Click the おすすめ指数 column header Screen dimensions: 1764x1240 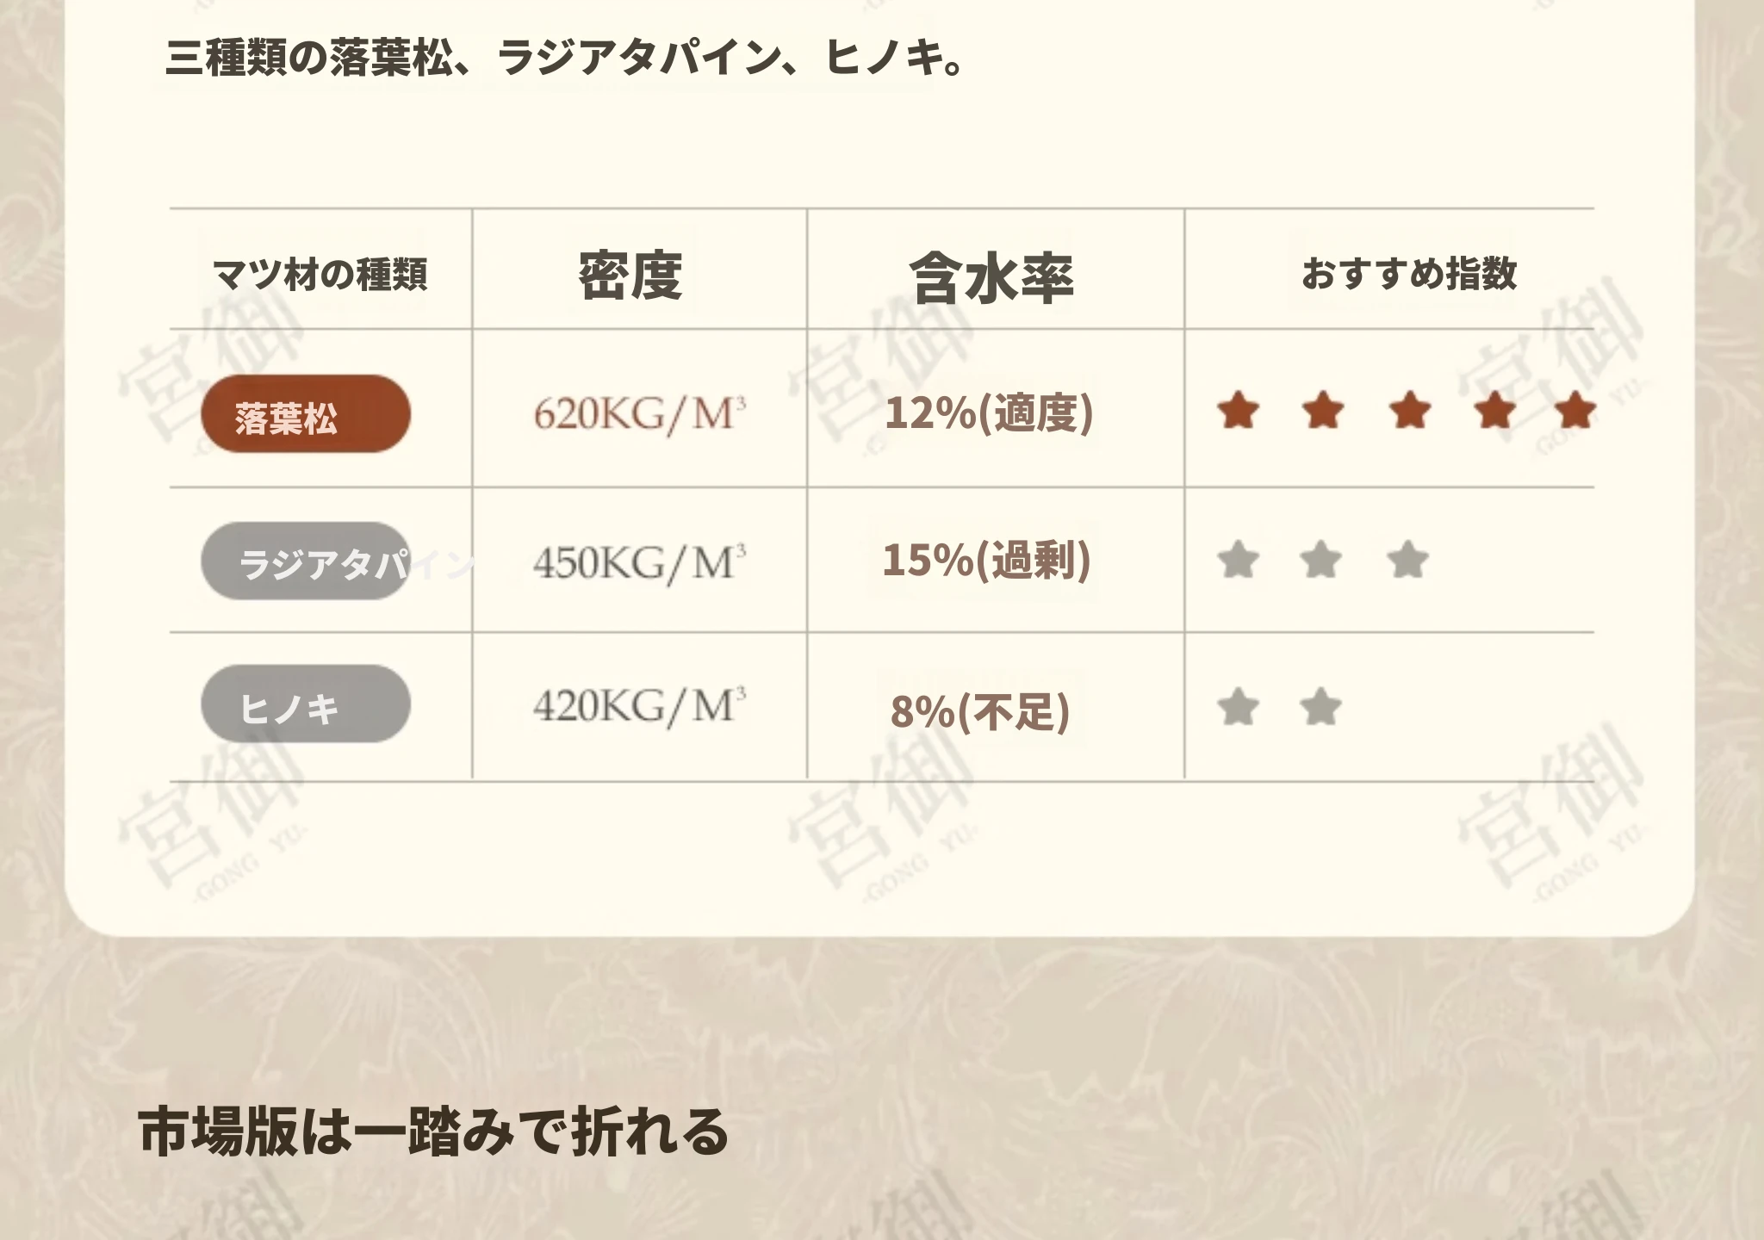1409,274
